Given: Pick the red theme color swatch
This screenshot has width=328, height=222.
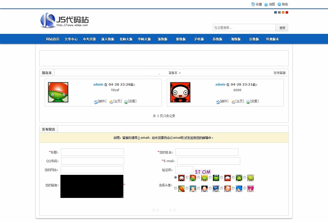Looking at the screenshot, I should [287, 13].
